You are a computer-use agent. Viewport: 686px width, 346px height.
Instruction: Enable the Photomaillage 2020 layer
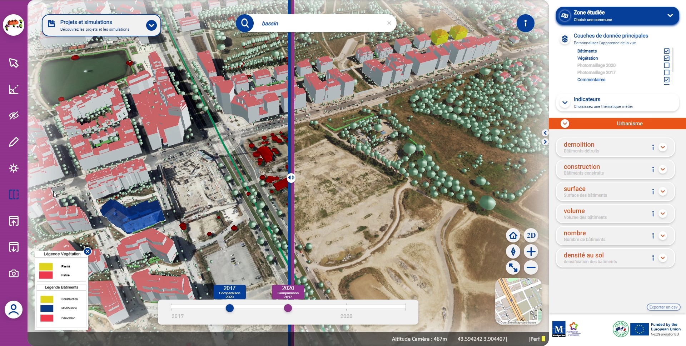666,65
